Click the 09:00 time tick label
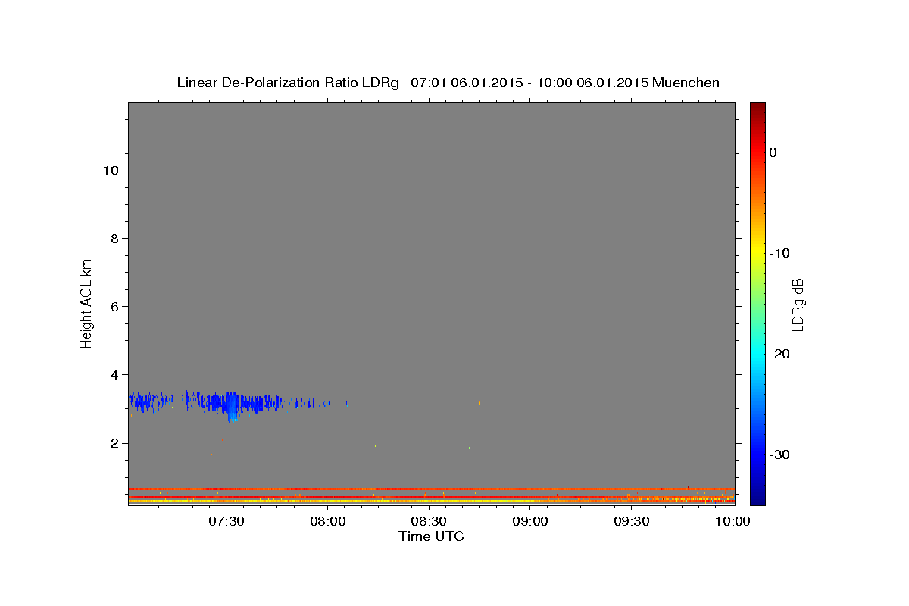 tap(530, 521)
